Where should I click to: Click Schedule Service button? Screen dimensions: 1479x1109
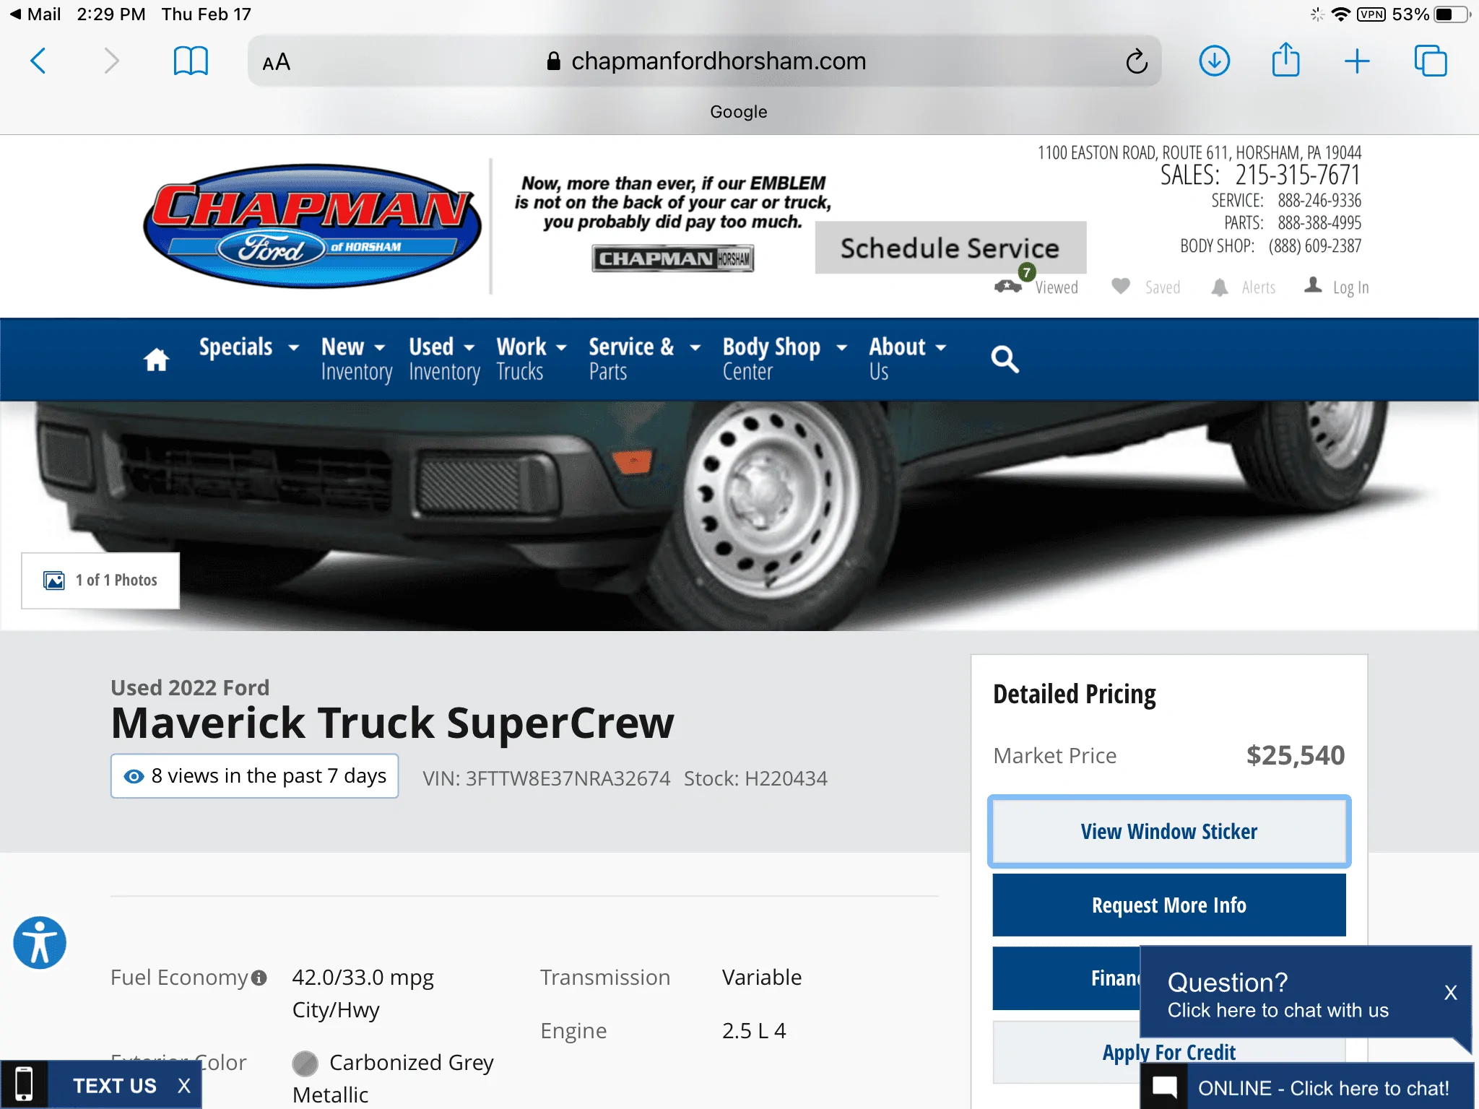[x=950, y=248]
